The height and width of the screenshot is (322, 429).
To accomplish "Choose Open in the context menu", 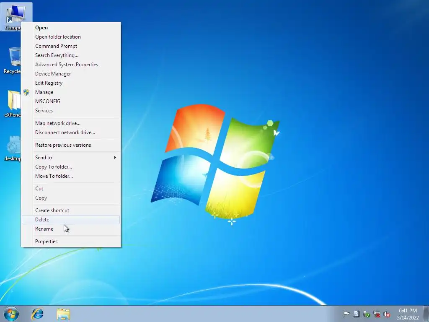I will [x=71, y=28].
